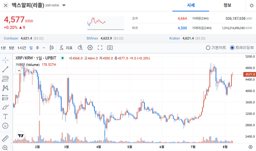Click the mini price sparkline thumbnail
This screenshot has width=256, height=151.
coord(106,23)
